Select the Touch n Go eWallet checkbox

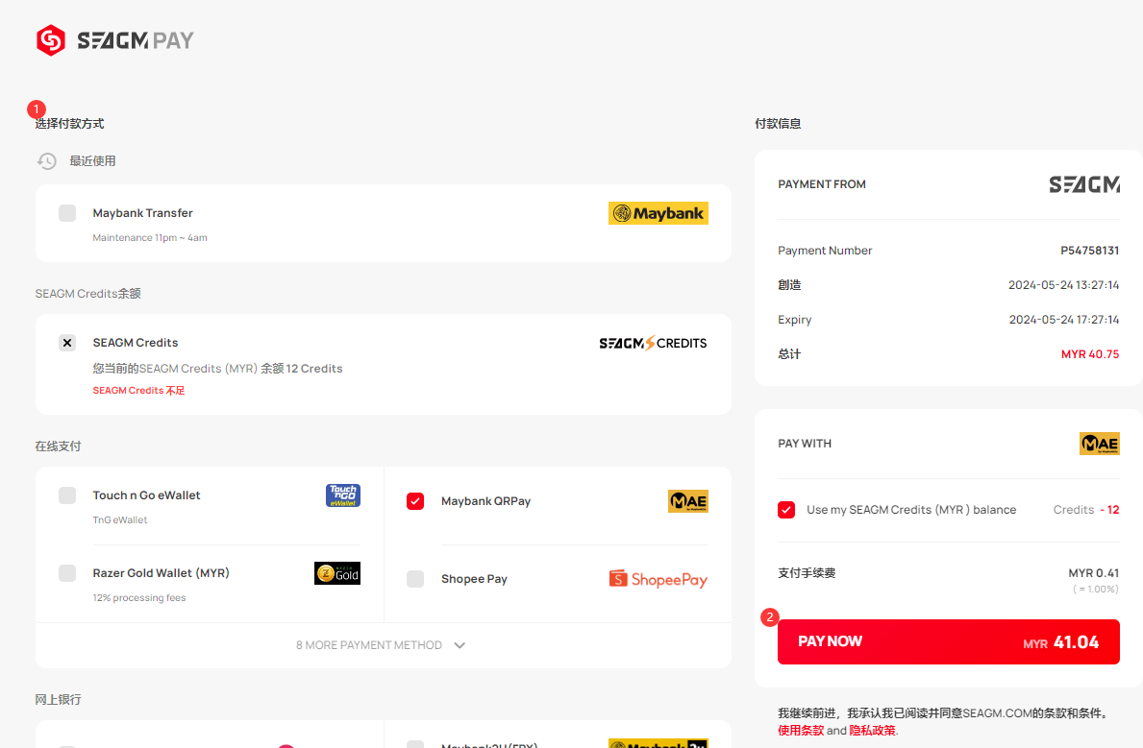tap(67, 495)
